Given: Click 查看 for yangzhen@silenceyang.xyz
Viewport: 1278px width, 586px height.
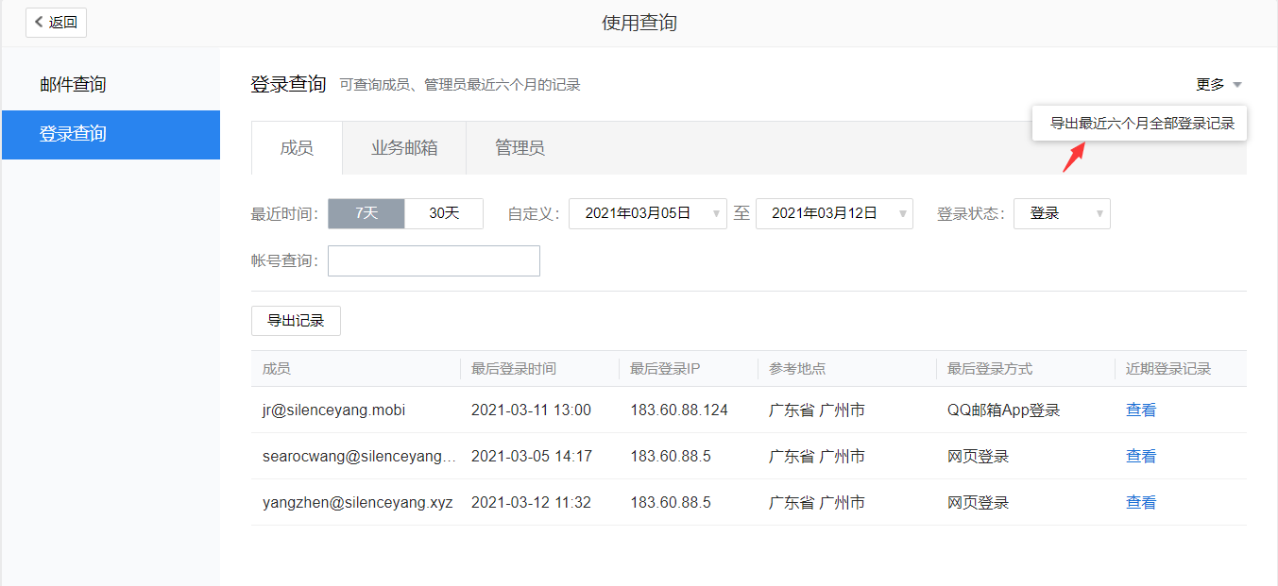Looking at the screenshot, I should (x=1140, y=502).
